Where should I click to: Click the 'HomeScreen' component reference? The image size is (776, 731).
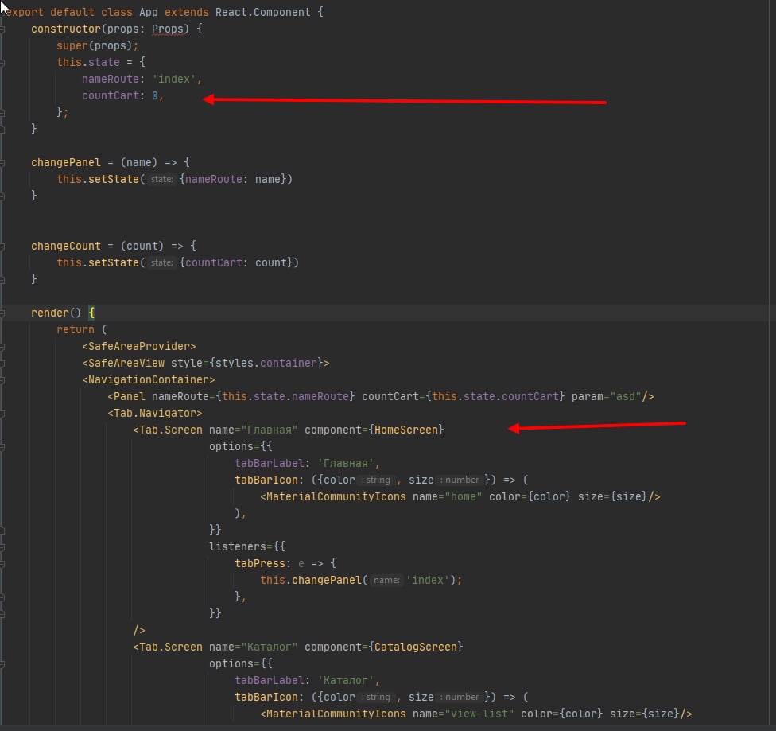(x=406, y=430)
